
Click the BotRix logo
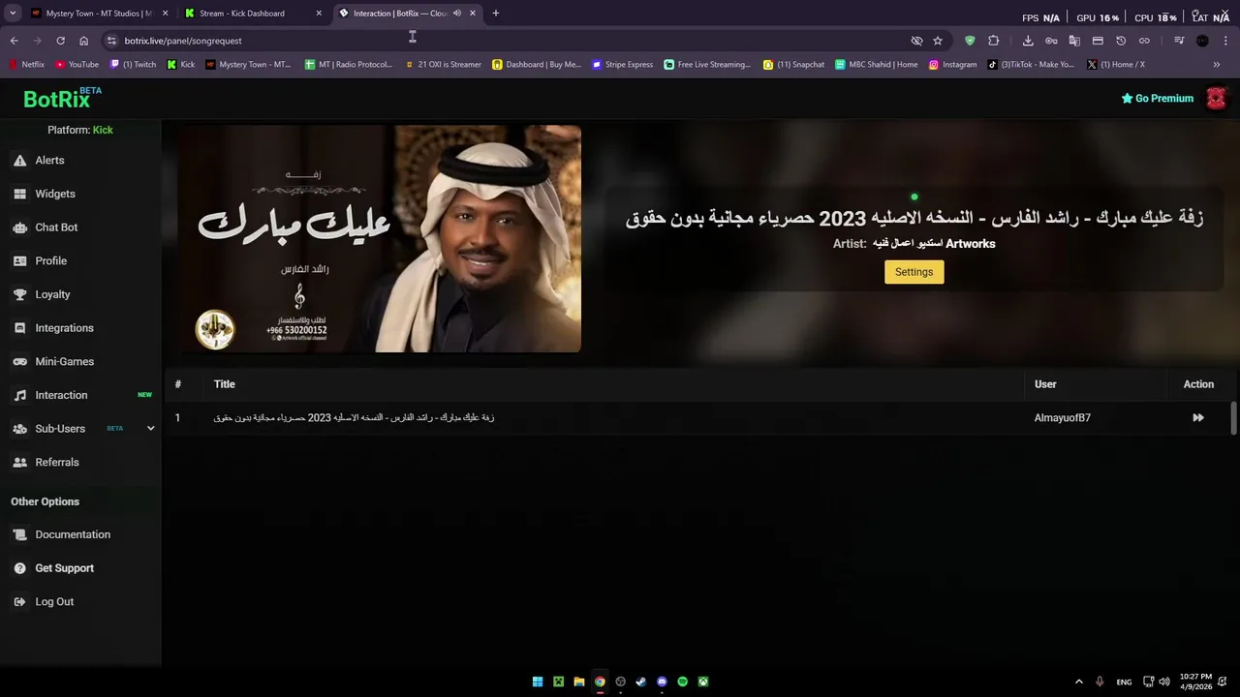[62, 99]
